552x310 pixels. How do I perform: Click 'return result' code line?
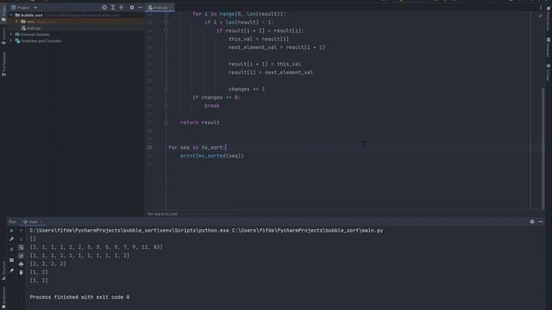coord(199,122)
